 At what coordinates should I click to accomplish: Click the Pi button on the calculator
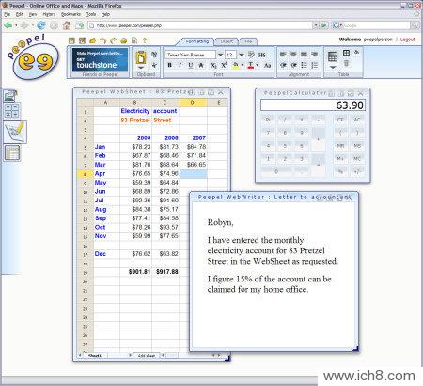[268, 120]
